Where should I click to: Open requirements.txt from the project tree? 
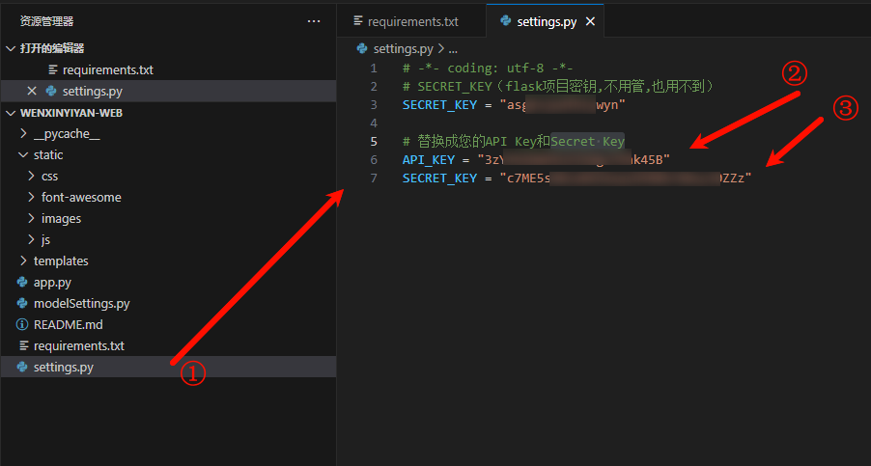click(78, 345)
